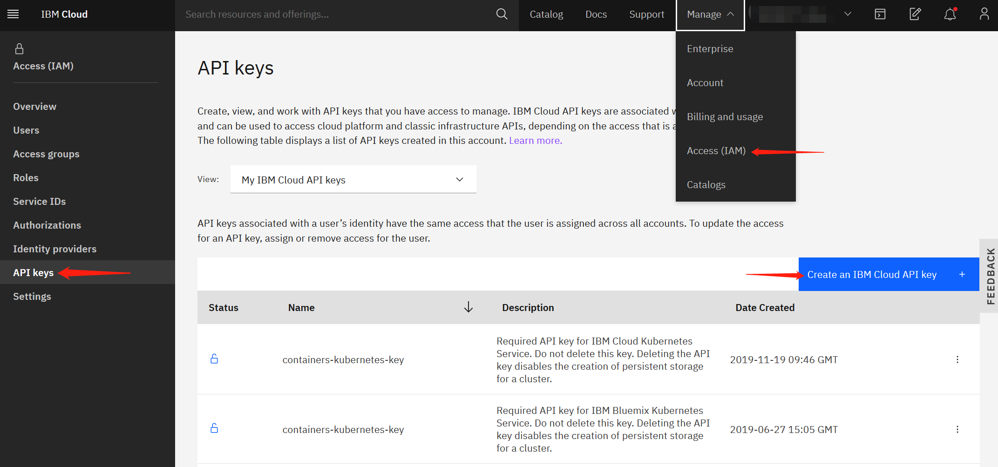Click date 2019-11-19 09:46 GMT
Viewport: 998px width, 467px height.
784,360
